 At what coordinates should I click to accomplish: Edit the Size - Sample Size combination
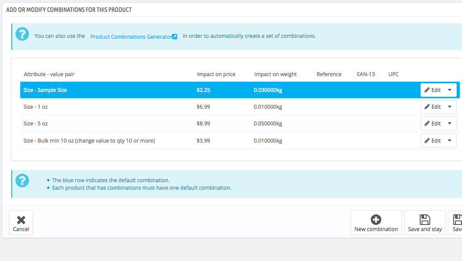(x=432, y=90)
